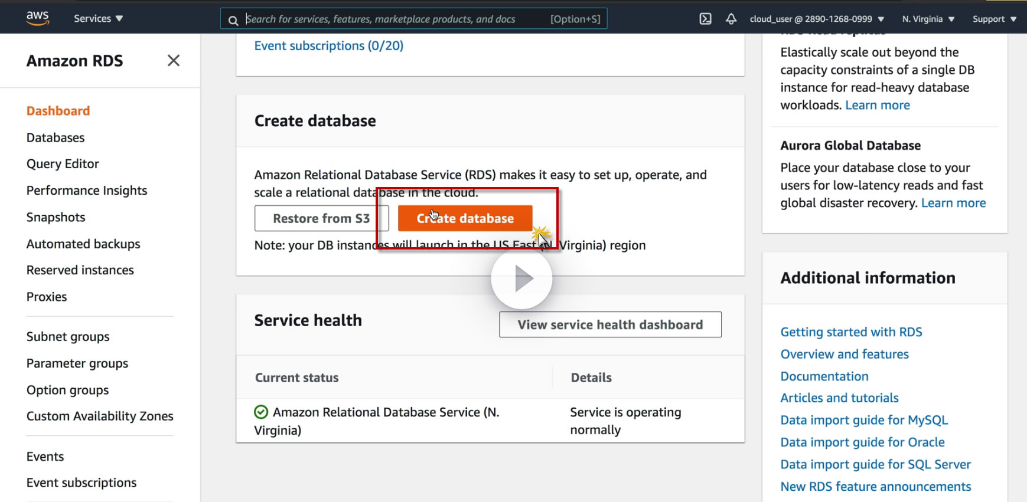Open the cloud_user account dropdown
Screen dimensions: 1027x502
coord(816,19)
